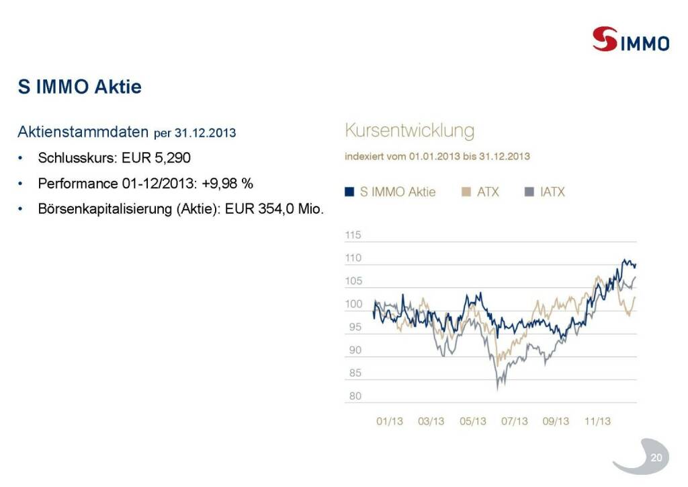
Task: Click the S IMMO logo
Action: point(631,40)
